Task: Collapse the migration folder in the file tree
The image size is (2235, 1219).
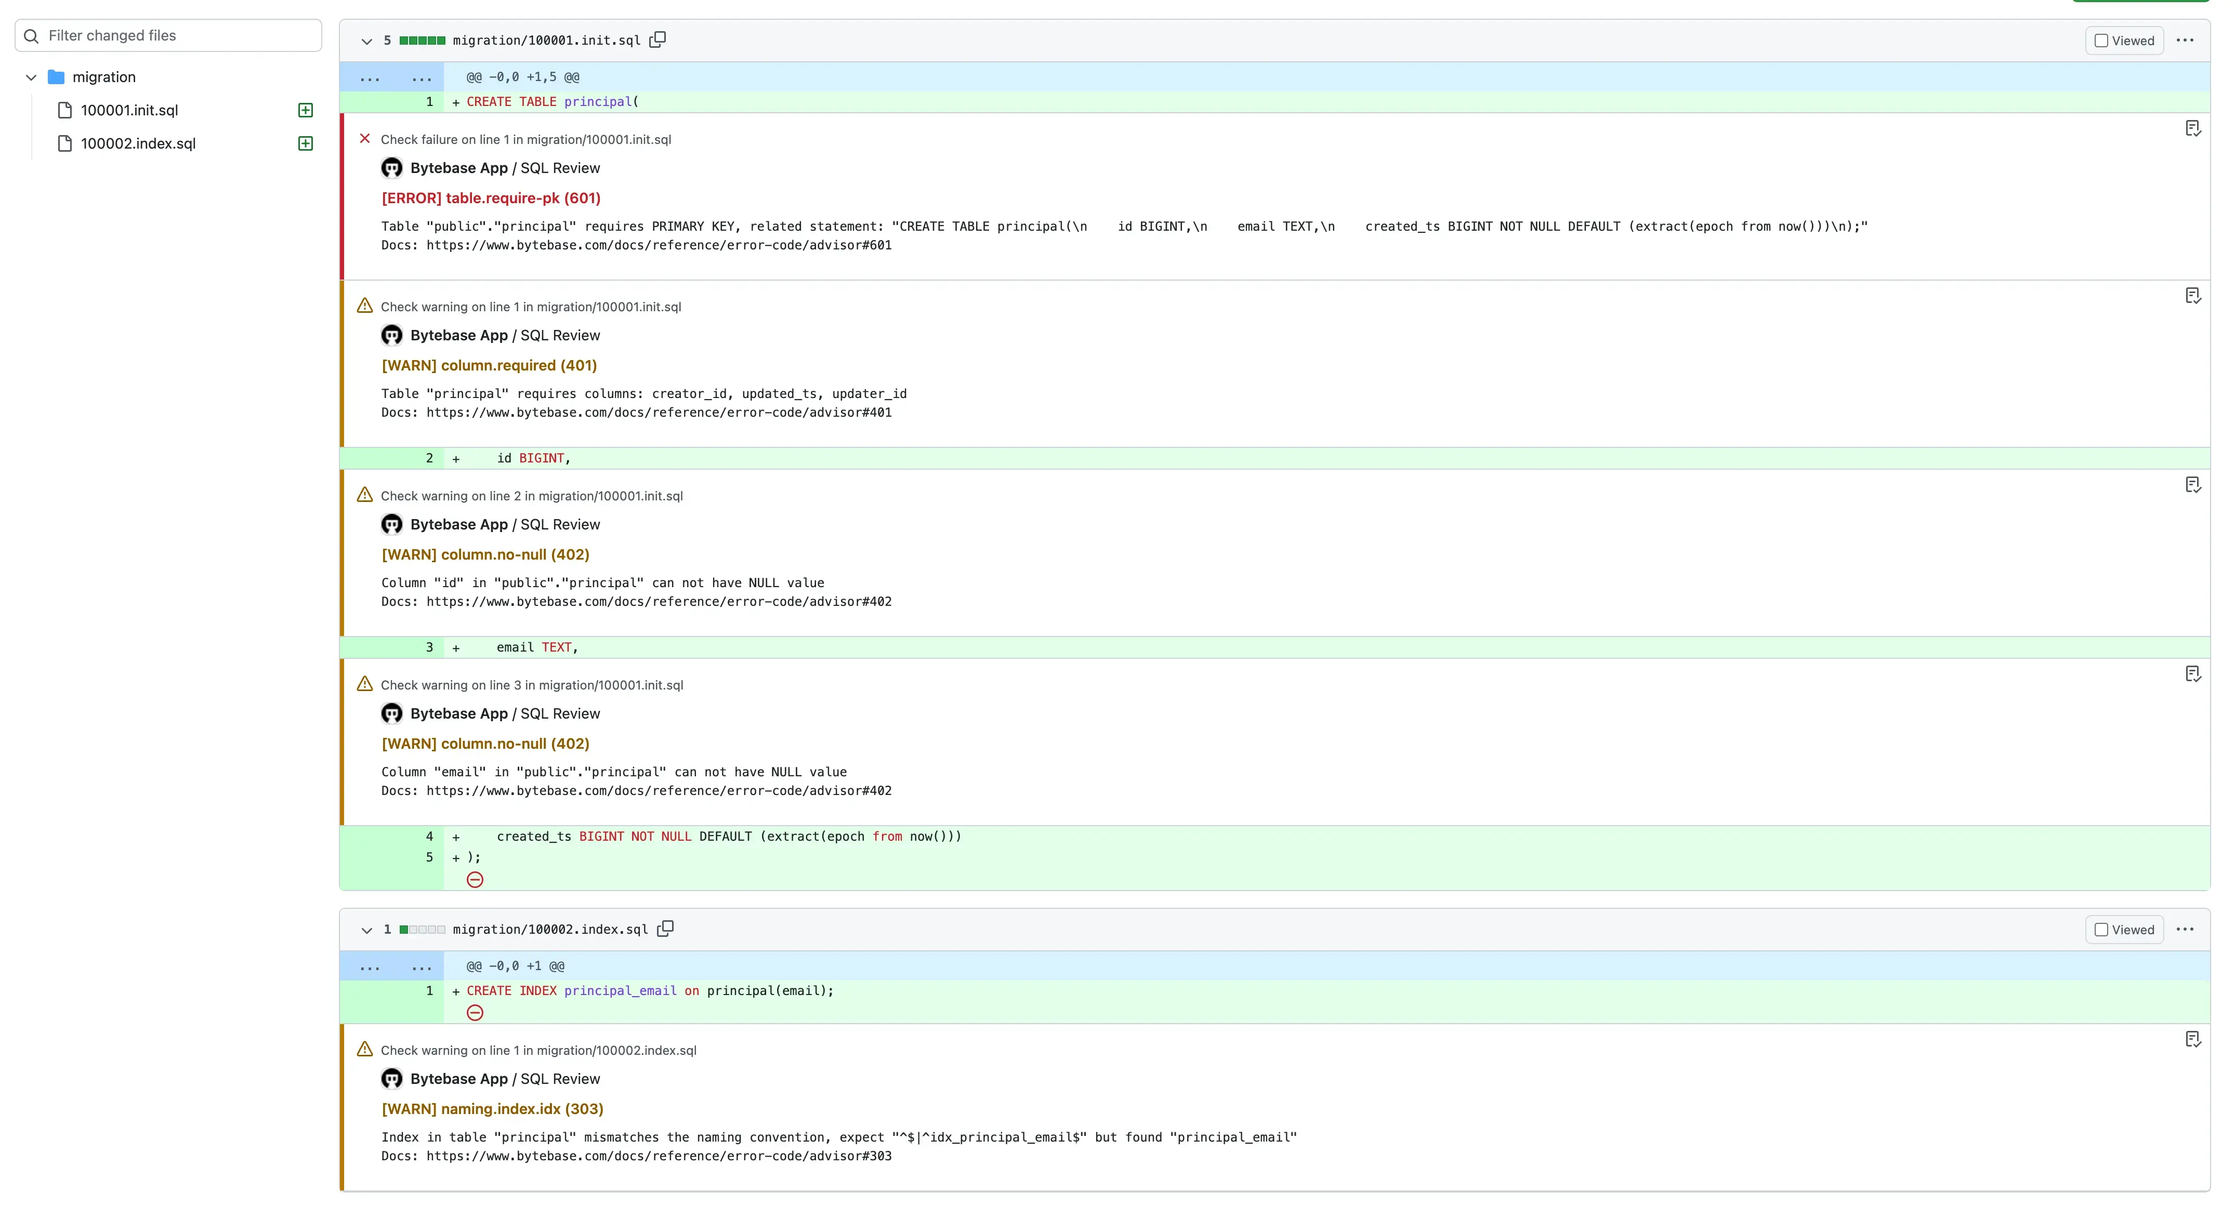Action: click(x=30, y=76)
